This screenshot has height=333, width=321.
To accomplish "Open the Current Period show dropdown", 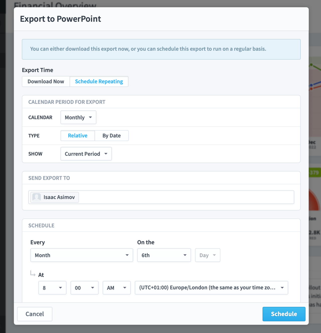I will coord(86,154).
